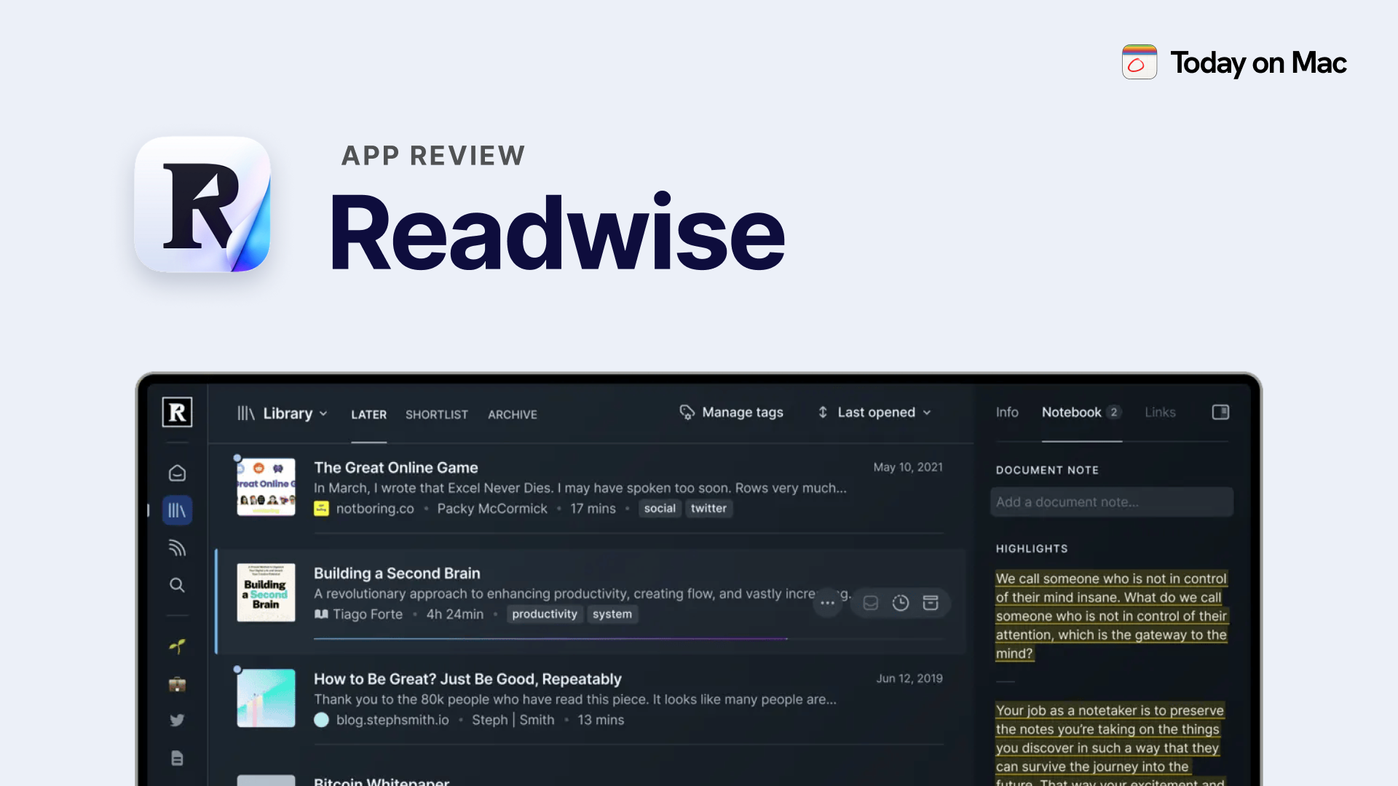Screen dimensions: 1398x786
Task: Toggle the unread dot on 'The Great Online Game'
Action: click(x=237, y=457)
